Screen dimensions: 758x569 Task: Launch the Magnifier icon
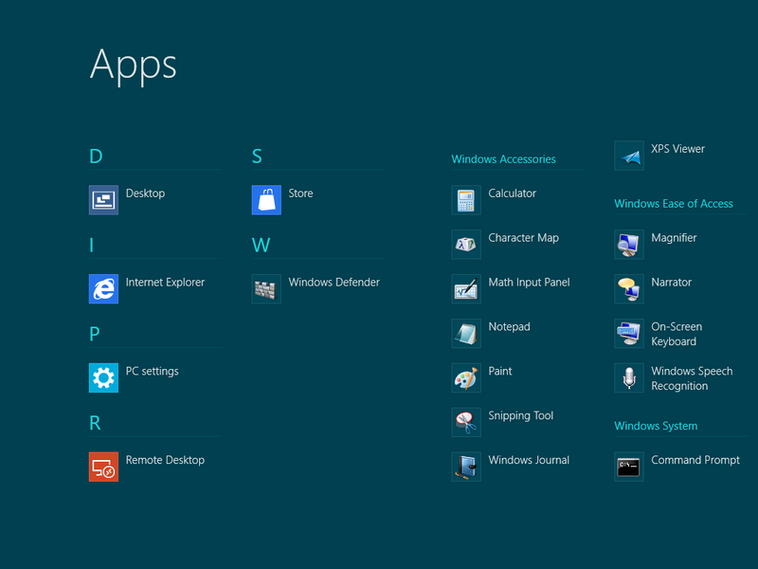[629, 245]
